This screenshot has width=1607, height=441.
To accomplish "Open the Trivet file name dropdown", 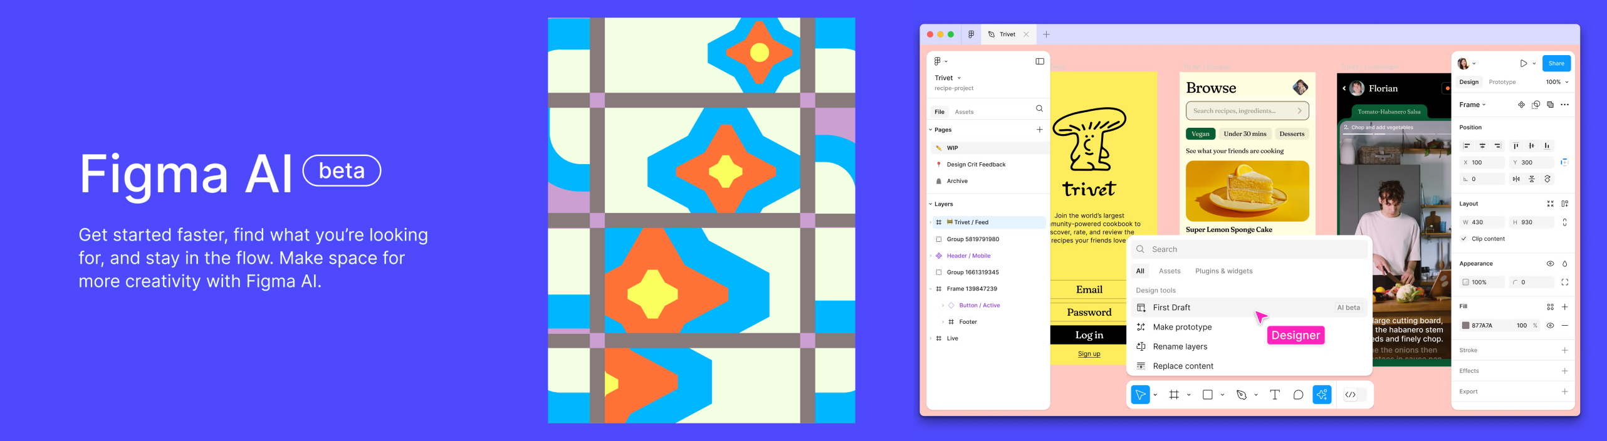I will click(947, 78).
